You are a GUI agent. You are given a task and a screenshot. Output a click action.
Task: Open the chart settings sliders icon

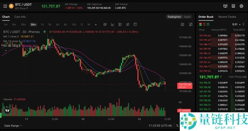tap(127, 24)
